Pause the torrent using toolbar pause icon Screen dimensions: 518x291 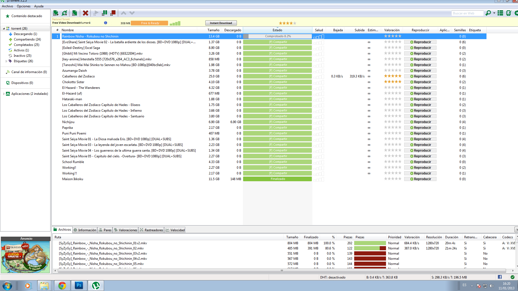[x=104, y=13]
